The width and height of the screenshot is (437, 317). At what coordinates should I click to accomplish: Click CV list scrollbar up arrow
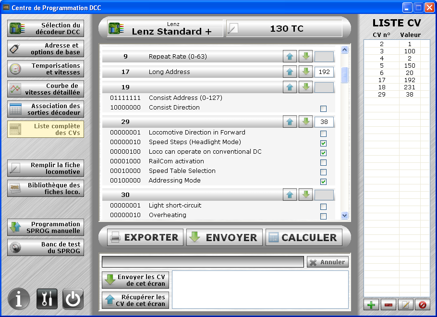pos(344,49)
